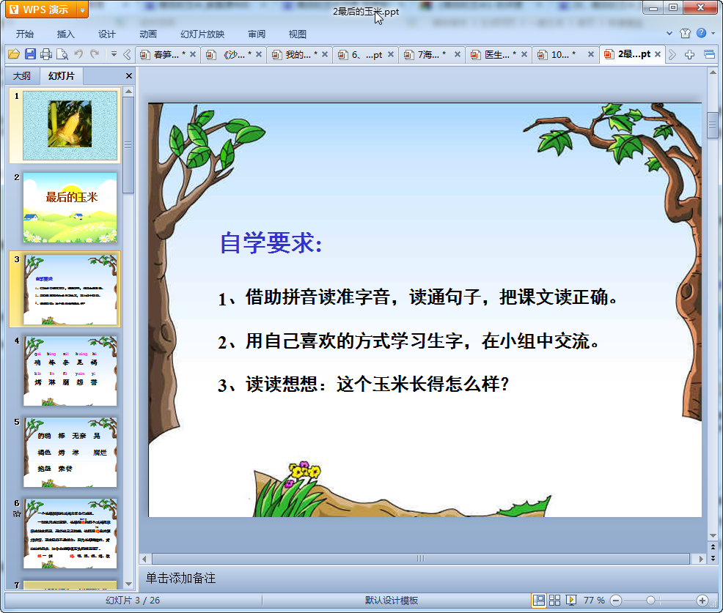Click the Print icon in toolbar
The height and width of the screenshot is (613, 723).
(45, 54)
